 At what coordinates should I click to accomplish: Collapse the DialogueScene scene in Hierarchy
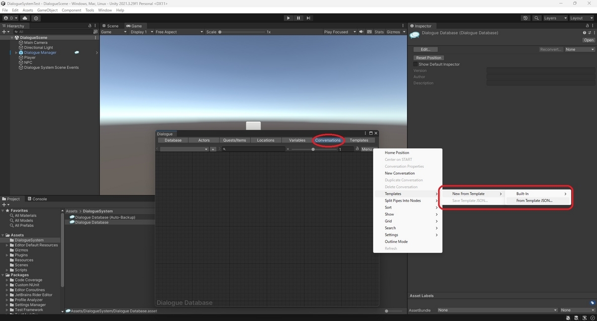click(x=12, y=38)
